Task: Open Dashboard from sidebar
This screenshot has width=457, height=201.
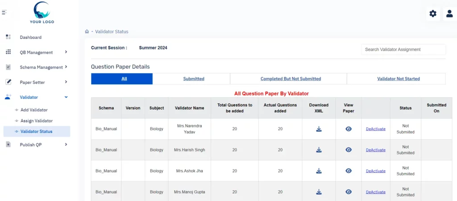Action: [31, 37]
